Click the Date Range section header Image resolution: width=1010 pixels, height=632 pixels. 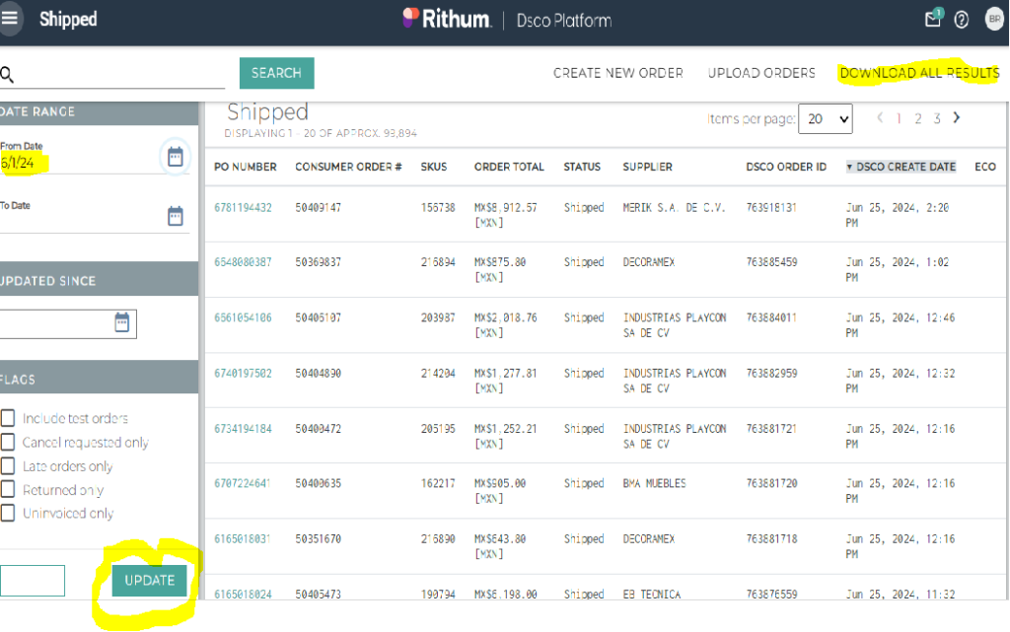(100, 112)
